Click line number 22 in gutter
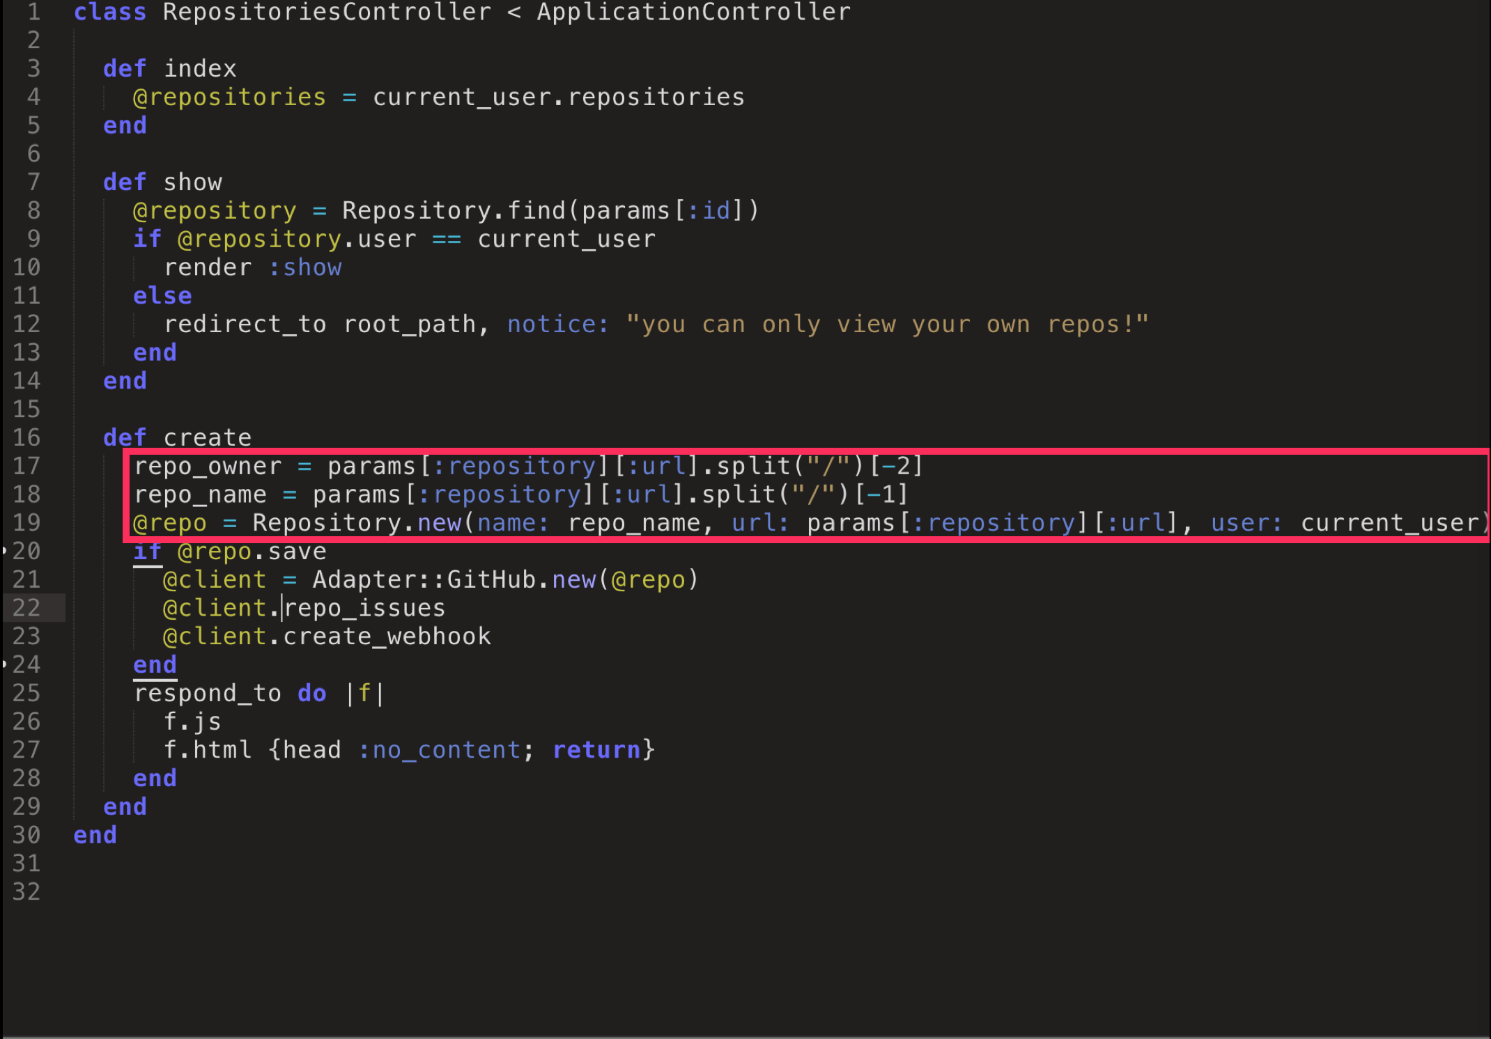Viewport: 1491px width, 1039px height. point(26,608)
